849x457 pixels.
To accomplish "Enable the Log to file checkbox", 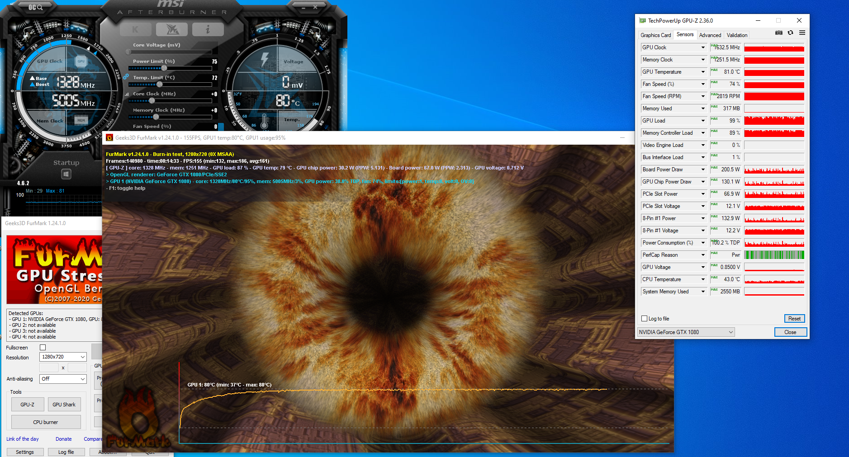I will point(645,319).
